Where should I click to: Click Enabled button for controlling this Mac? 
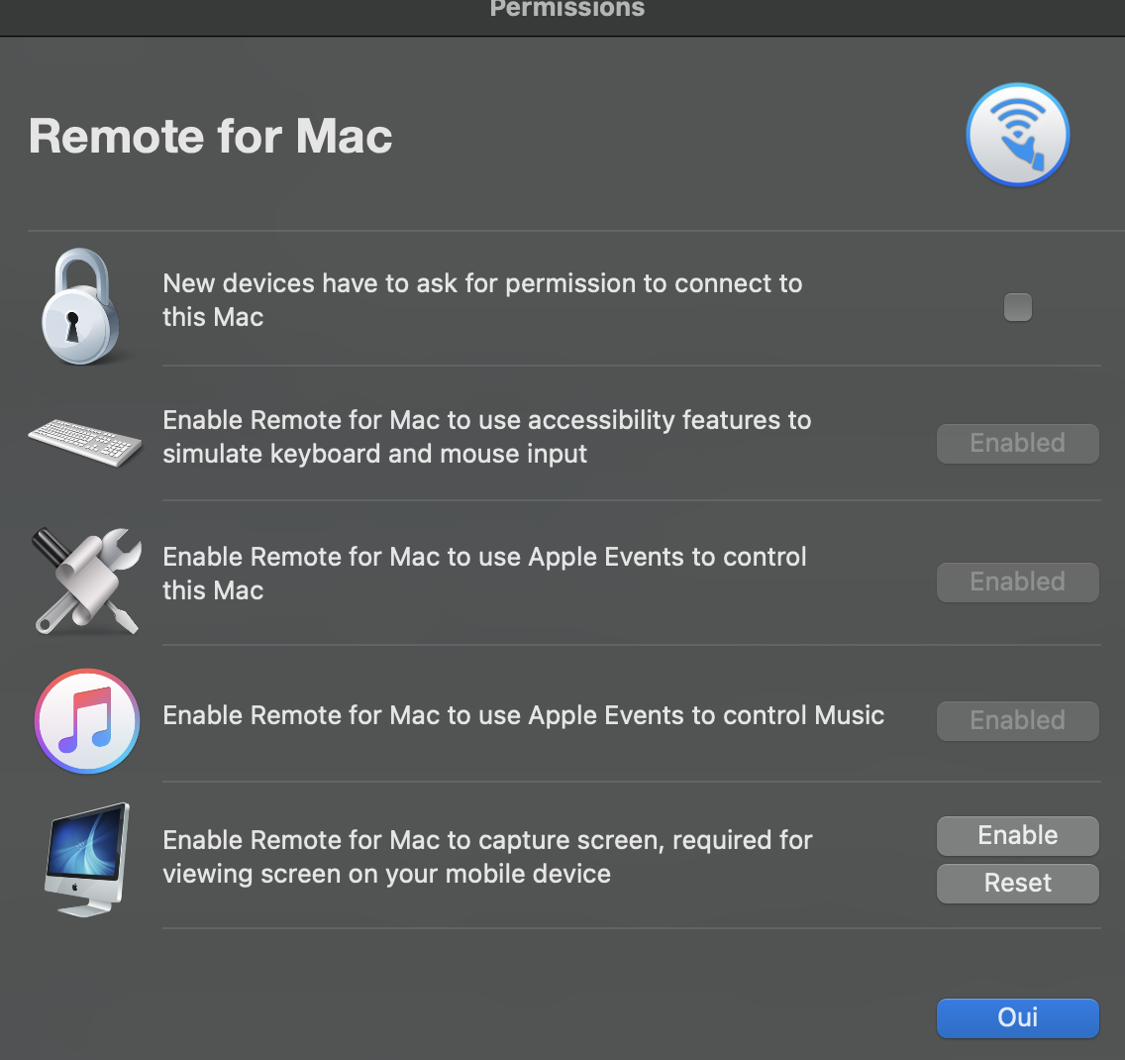tap(1017, 582)
